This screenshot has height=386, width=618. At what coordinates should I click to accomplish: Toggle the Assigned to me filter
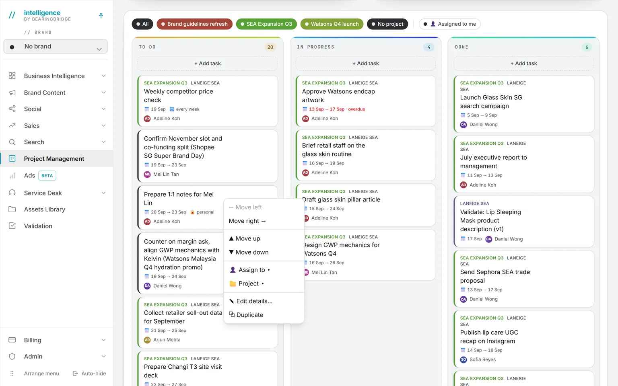click(x=450, y=24)
